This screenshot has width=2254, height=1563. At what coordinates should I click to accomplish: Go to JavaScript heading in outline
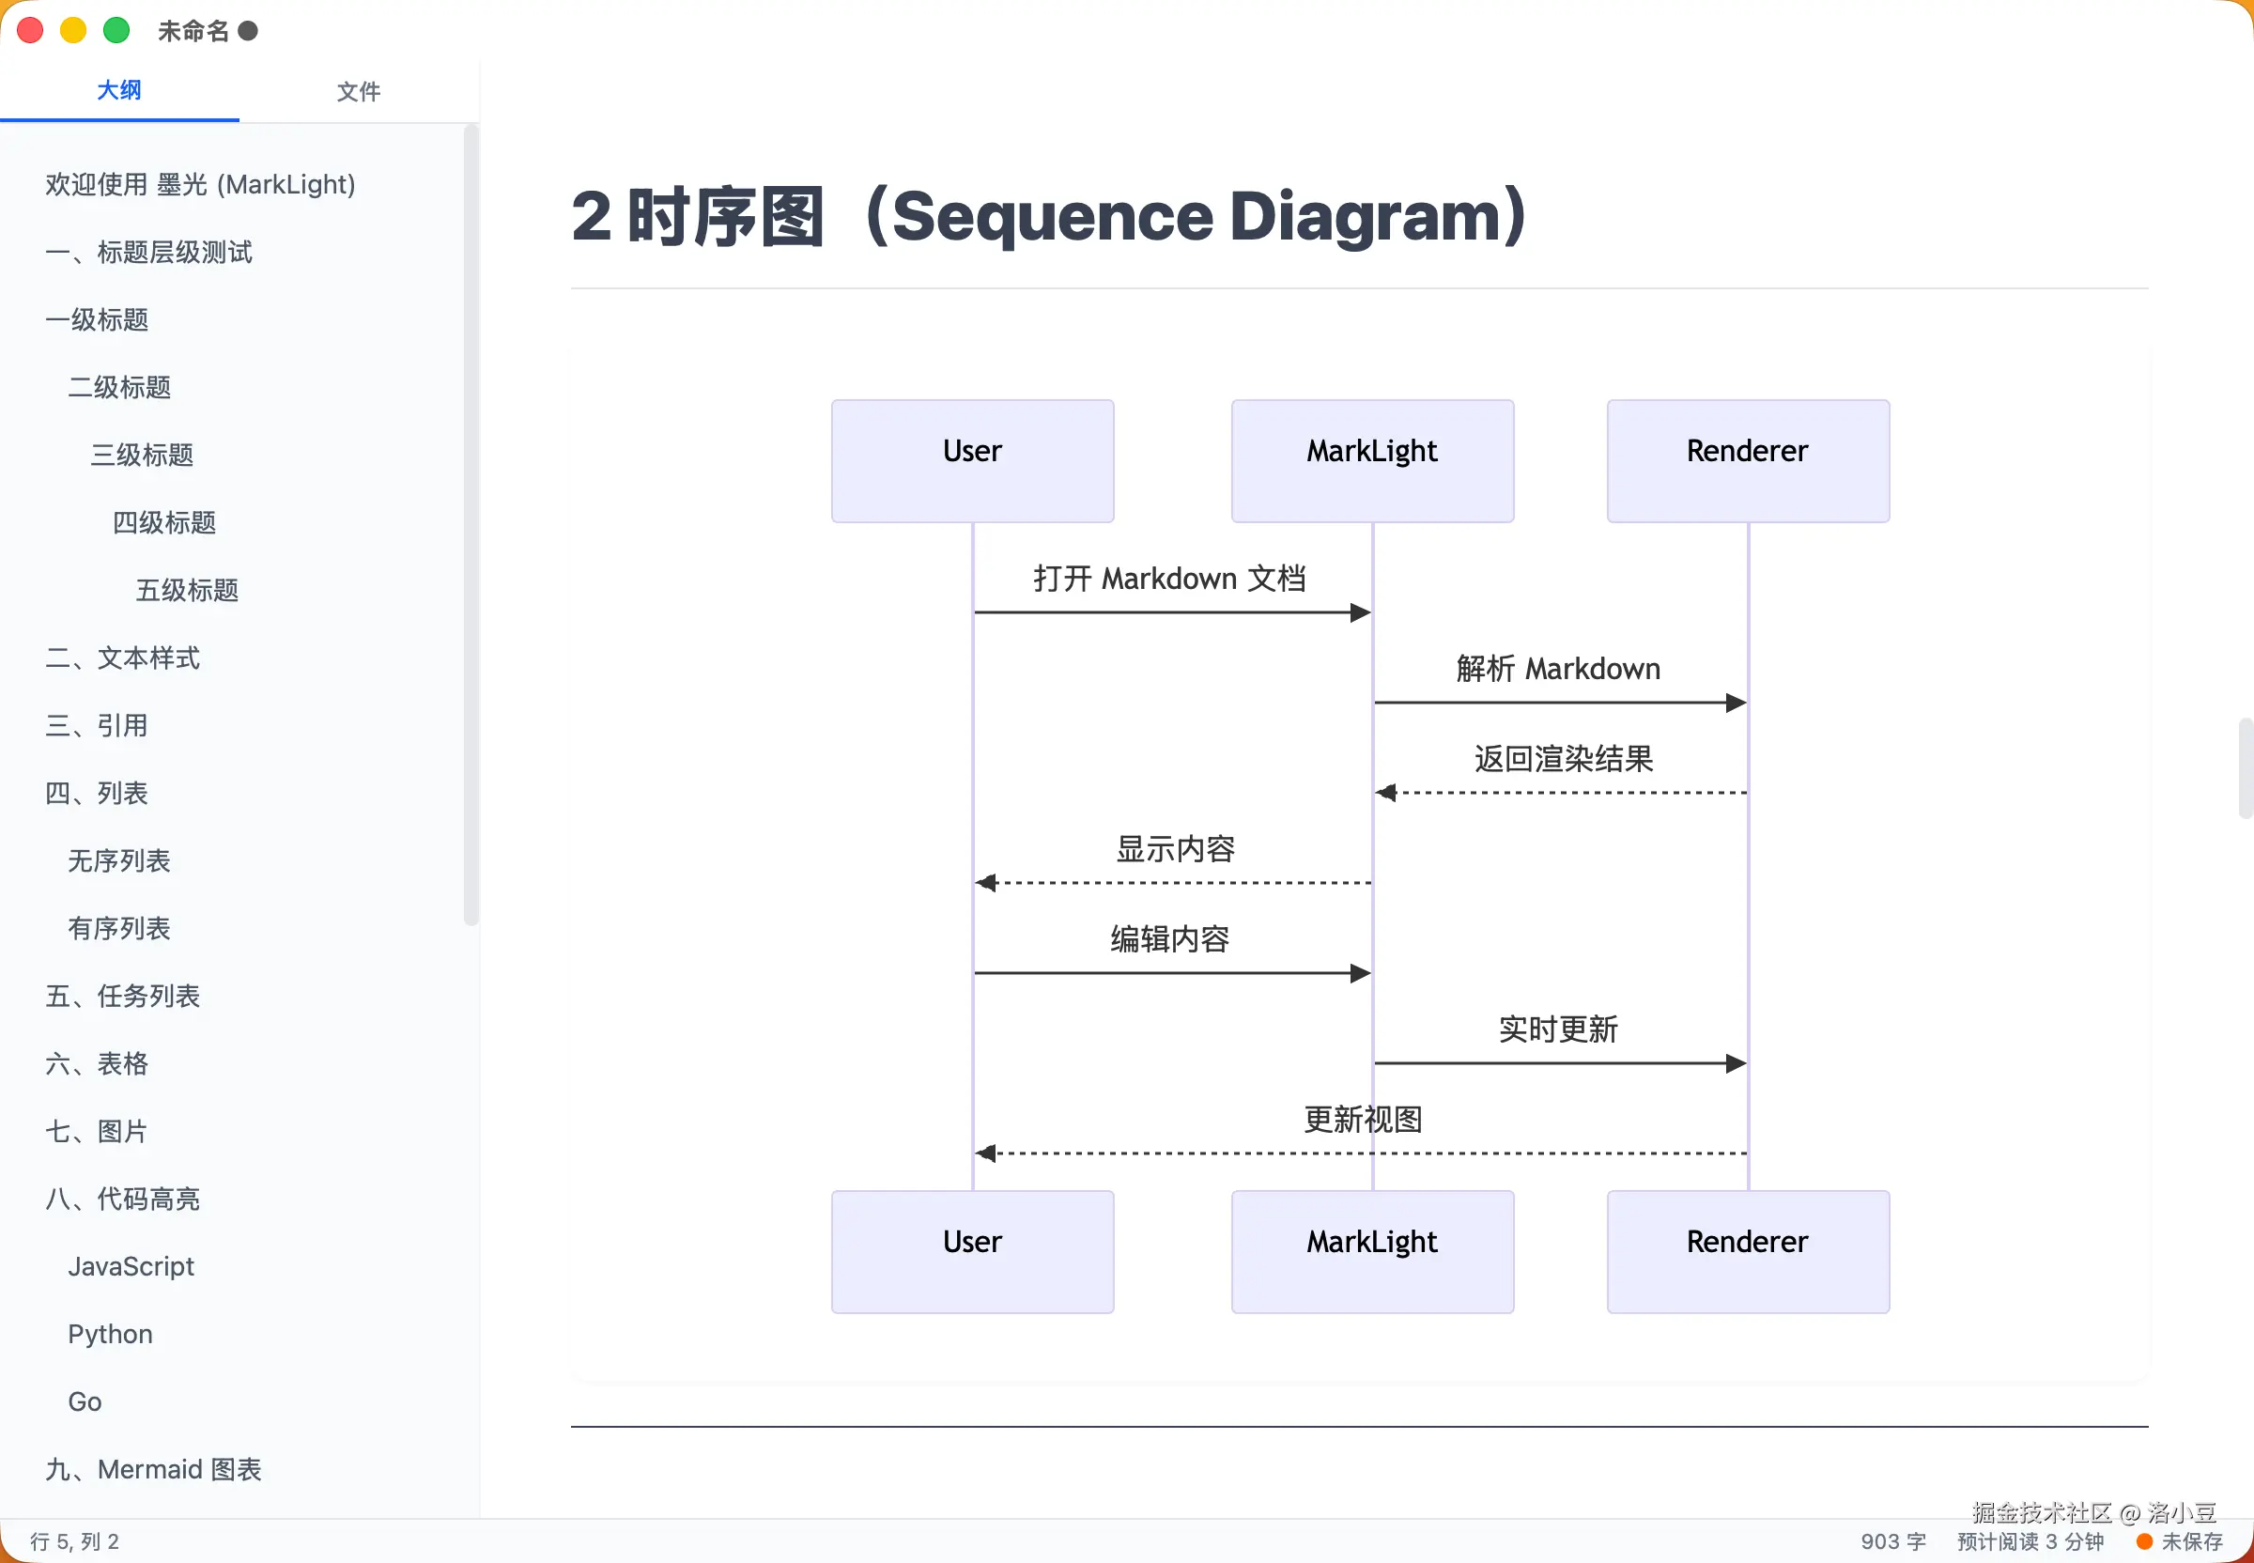point(131,1266)
